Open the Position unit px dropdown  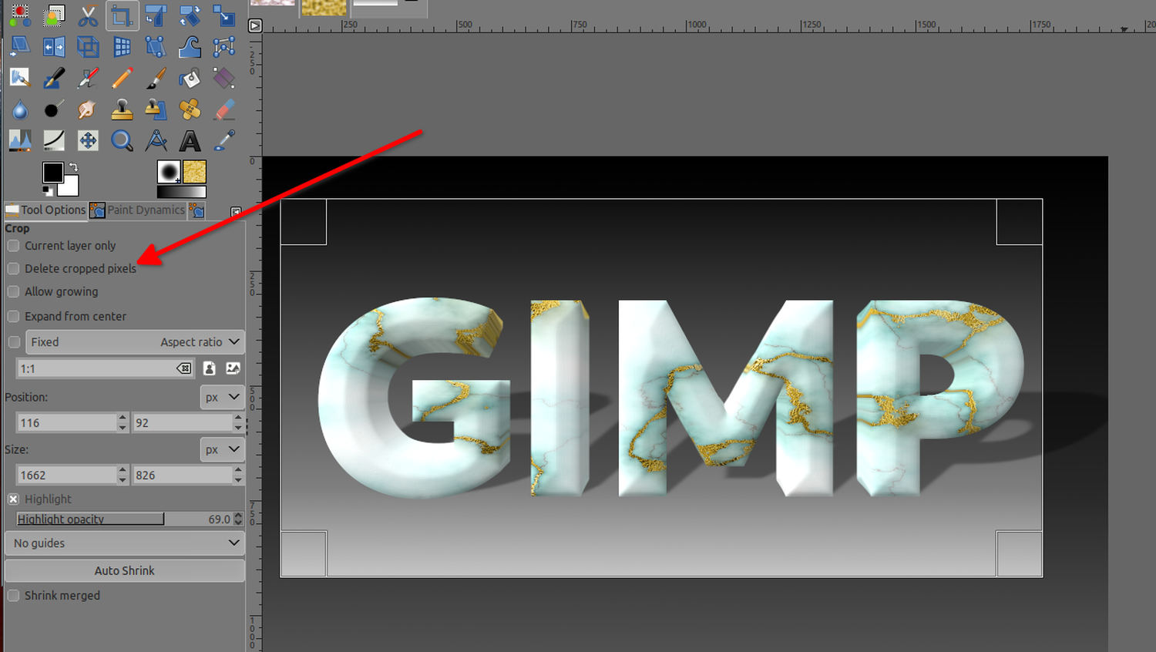click(x=222, y=398)
